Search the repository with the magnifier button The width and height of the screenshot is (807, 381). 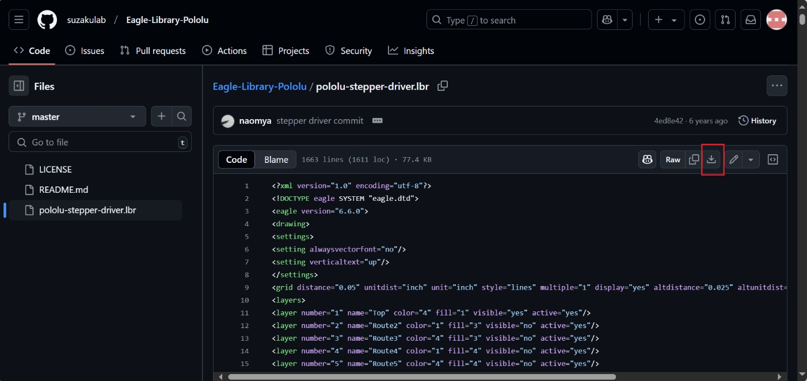tap(181, 117)
